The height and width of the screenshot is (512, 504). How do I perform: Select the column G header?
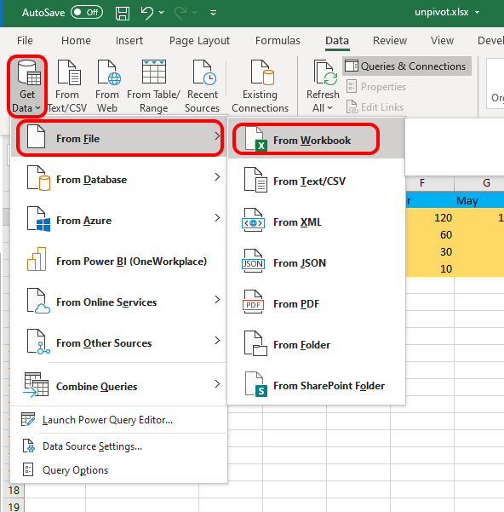point(479,183)
